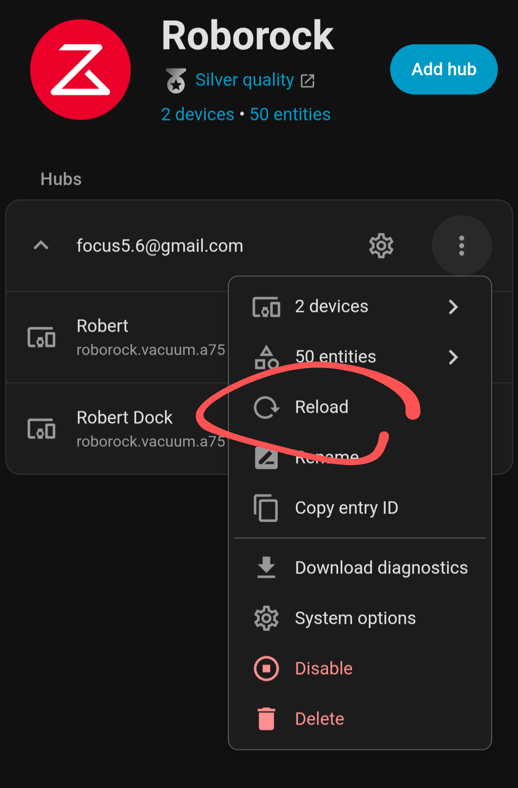Click the Disable stop-circle icon
This screenshot has width=518, height=788.
click(x=266, y=669)
